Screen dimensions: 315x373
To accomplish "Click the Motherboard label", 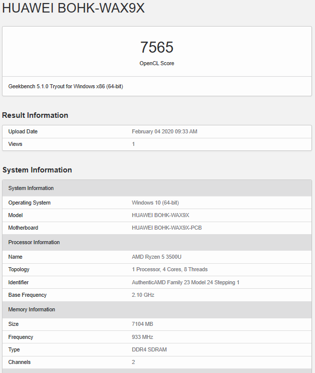I will pos(23,228).
